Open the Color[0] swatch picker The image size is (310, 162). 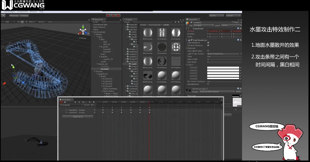pos(223,68)
